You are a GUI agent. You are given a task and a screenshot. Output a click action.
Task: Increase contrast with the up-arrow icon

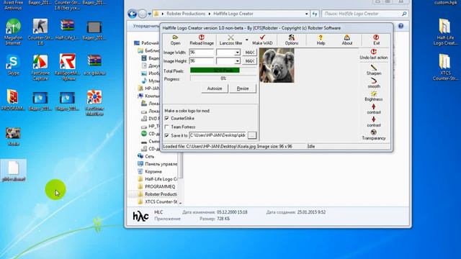coord(373,106)
